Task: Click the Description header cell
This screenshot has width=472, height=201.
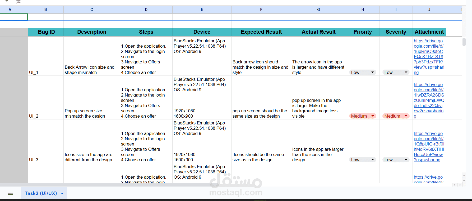Action: [x=92, y=32]
